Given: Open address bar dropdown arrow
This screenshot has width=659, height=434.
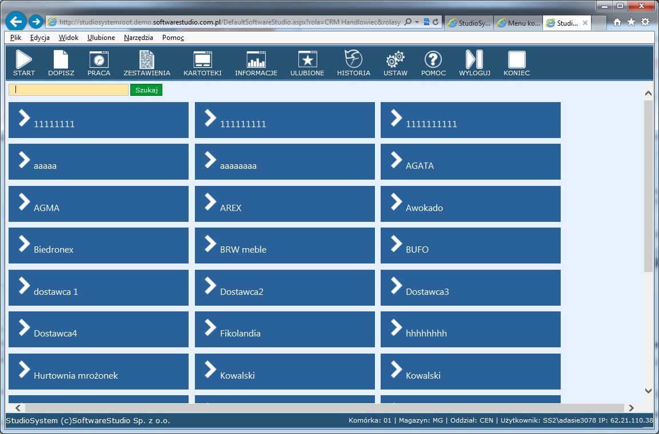Looking at the screenshot, I should click(x=417, y=22).
